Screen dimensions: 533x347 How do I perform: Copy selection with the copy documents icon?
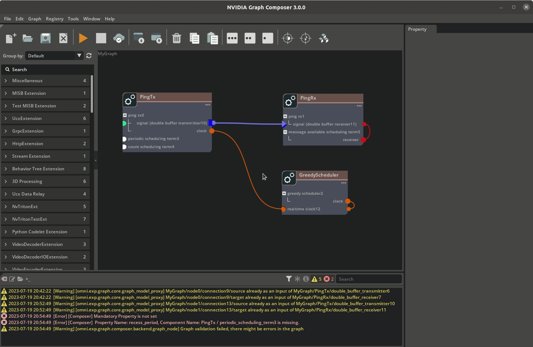tap(194, 38)
